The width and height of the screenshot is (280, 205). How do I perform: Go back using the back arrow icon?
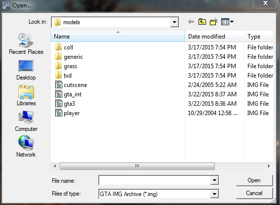point(191,22)
